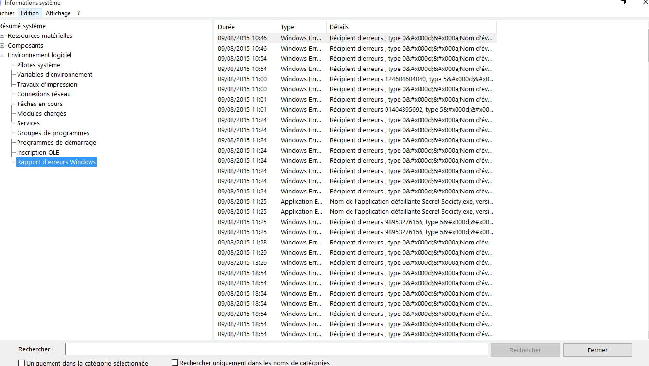Enable 'Rechercher uniquement dans les noms de catégories'
Screen dimensions: 649x366
[175, 363]
